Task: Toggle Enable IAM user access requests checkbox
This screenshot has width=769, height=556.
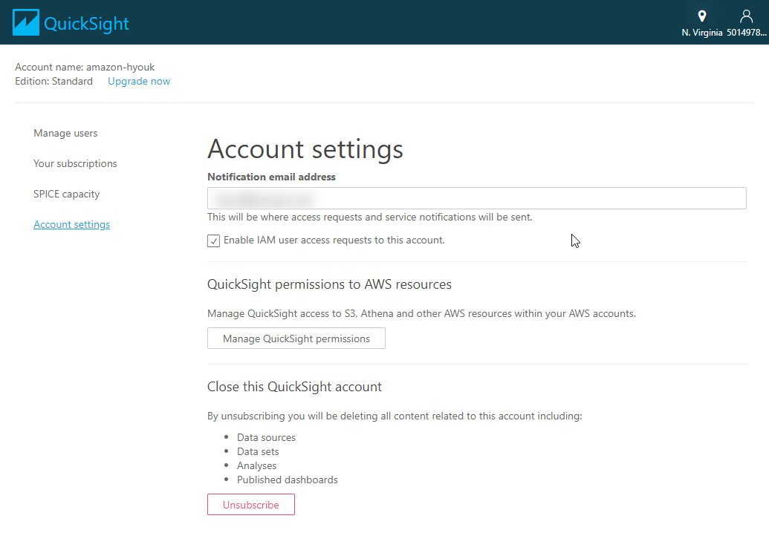Action: 213,241
